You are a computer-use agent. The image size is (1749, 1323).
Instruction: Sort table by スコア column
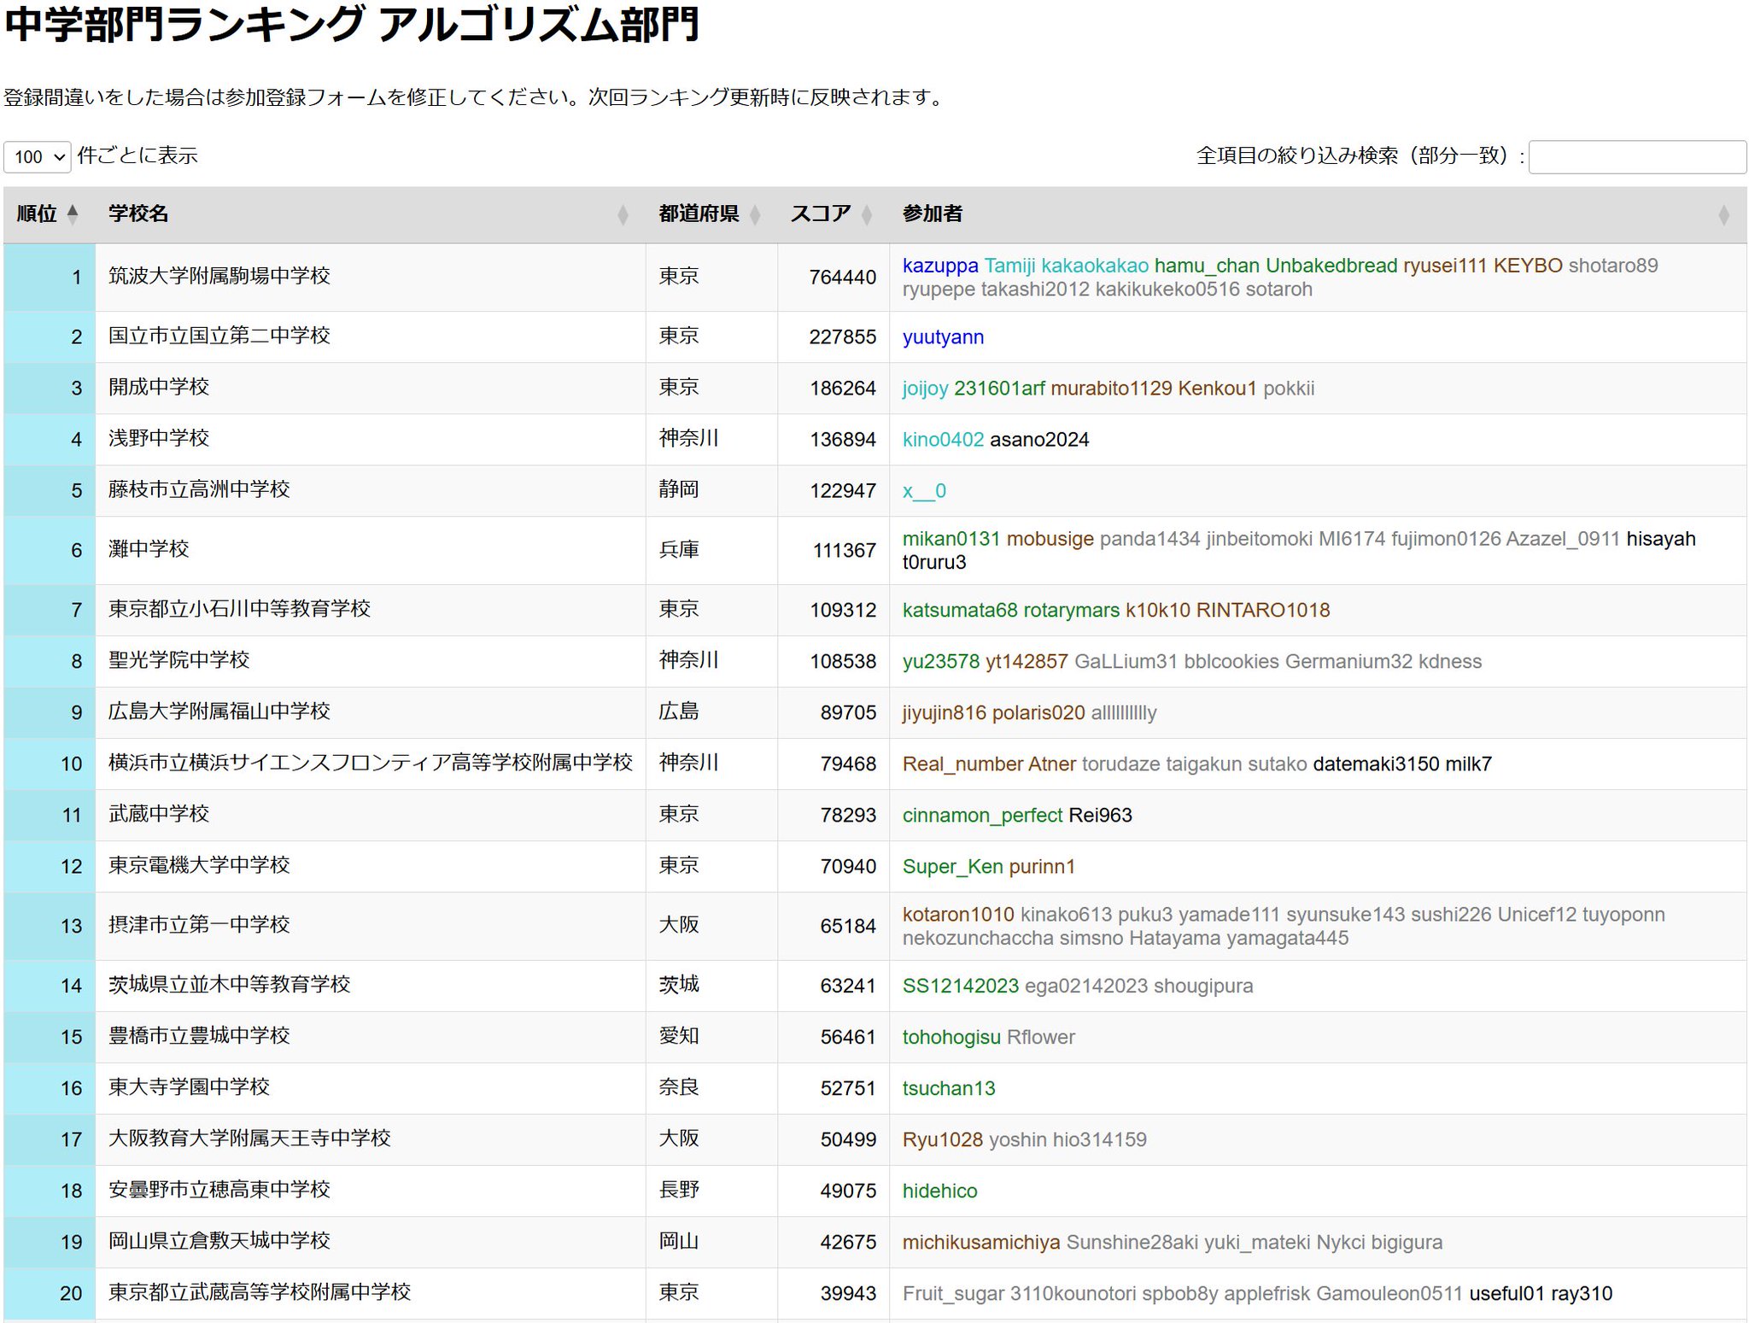[x=833, y=214]
